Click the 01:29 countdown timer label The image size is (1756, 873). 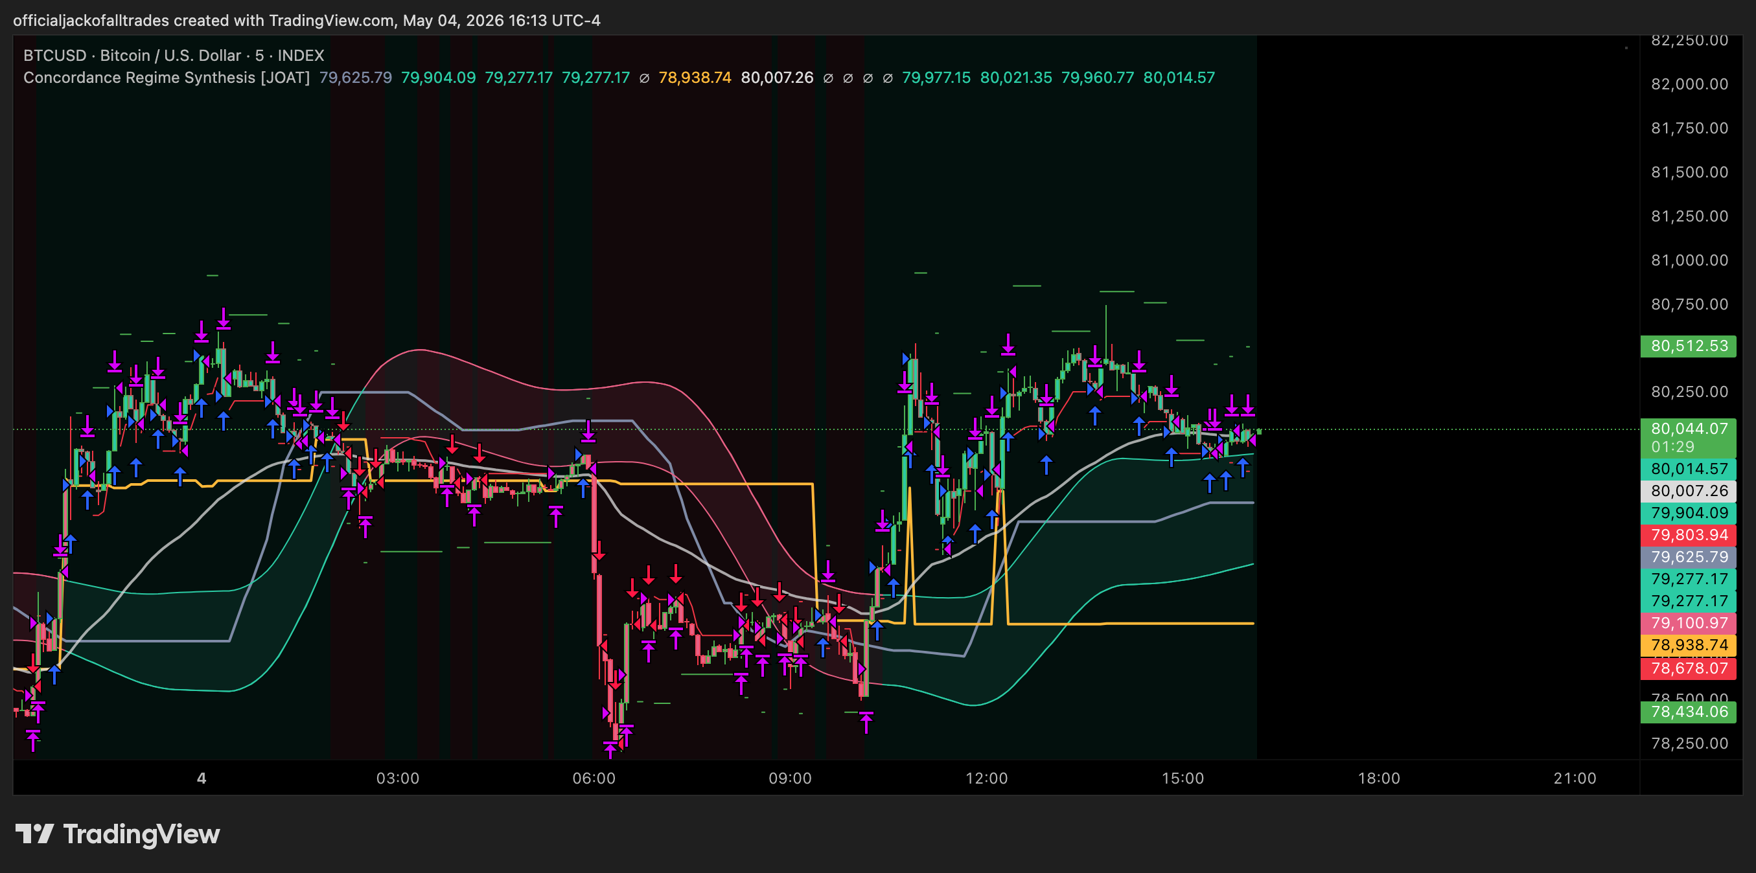pos(1672,447)
